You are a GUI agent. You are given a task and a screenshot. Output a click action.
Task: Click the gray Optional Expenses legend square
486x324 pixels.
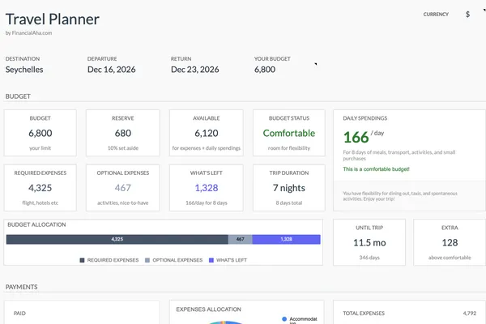pos(147,260)
